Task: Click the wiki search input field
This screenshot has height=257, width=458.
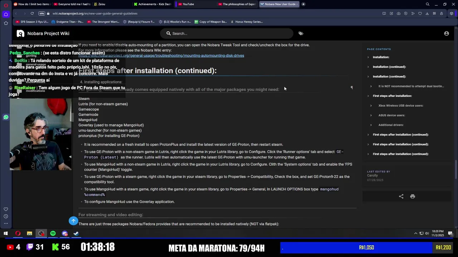Action: pyautogui.click(x=226, y=34)
